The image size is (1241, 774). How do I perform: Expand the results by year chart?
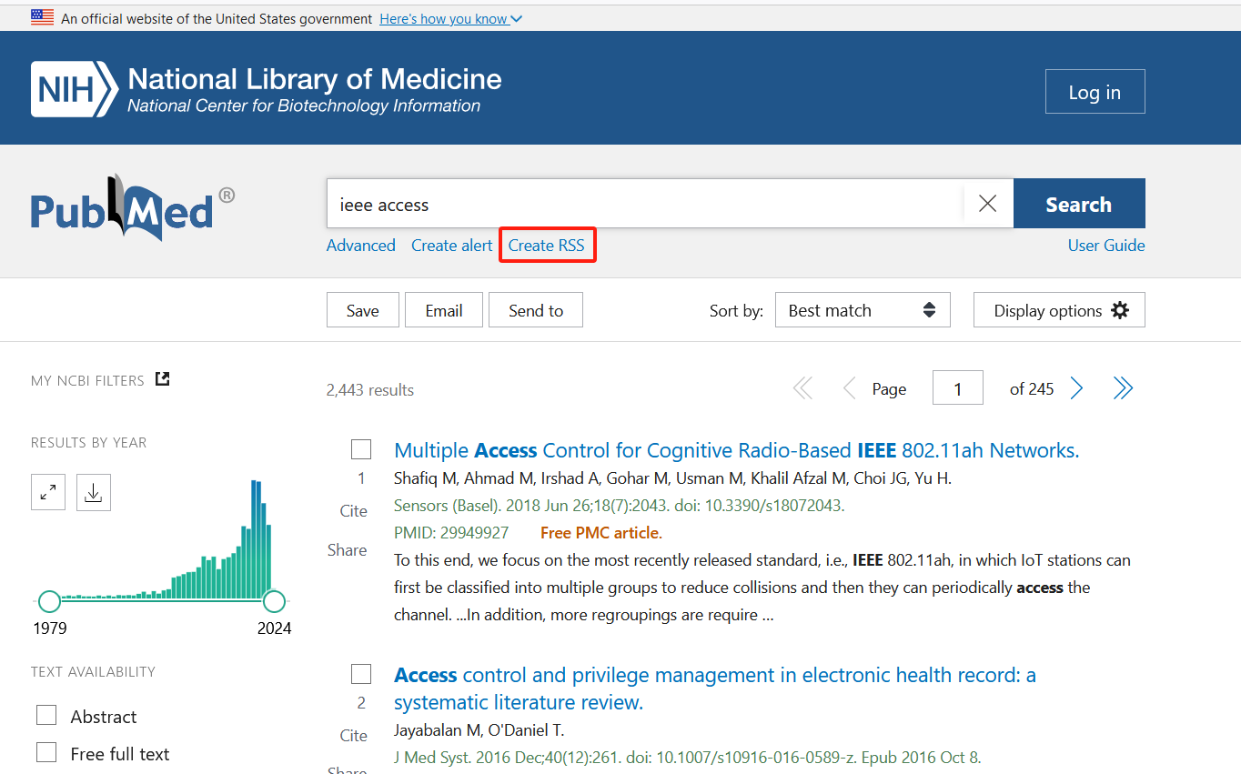(48, 493)
